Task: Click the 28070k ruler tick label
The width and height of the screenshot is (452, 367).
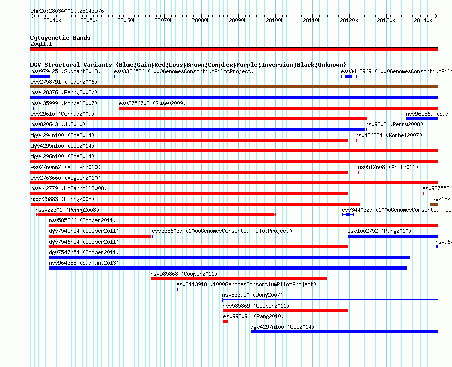Action: point(164,20)
